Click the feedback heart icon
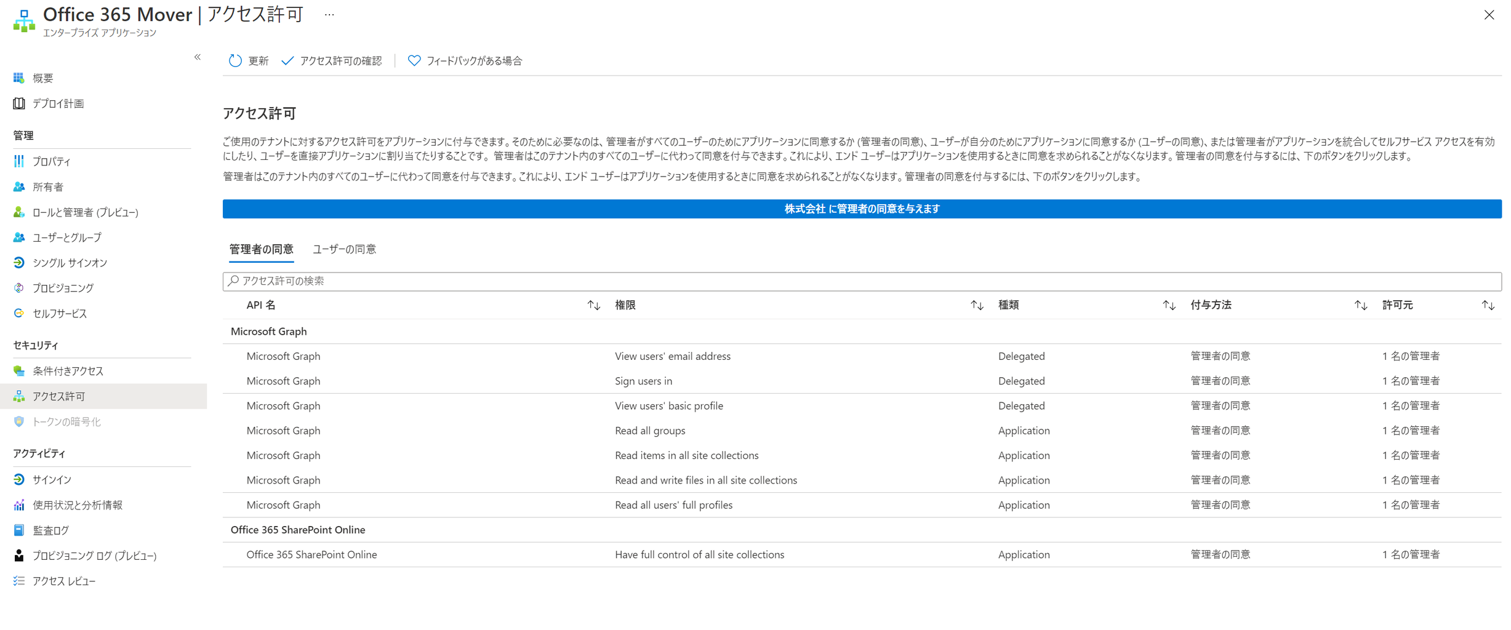1511x630 pixels. click(414, 61)
